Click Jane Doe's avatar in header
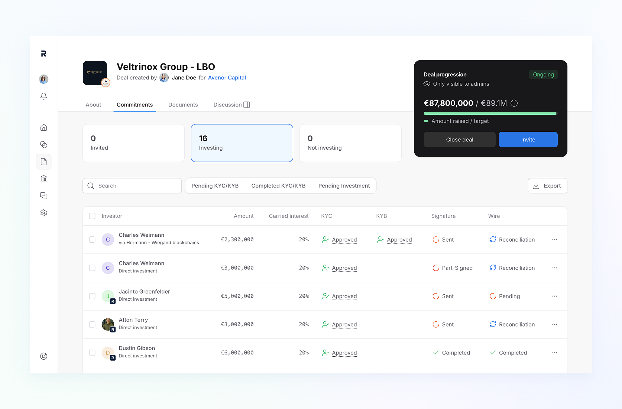Screen dimensions: 622x409 [x=164, y=78]
